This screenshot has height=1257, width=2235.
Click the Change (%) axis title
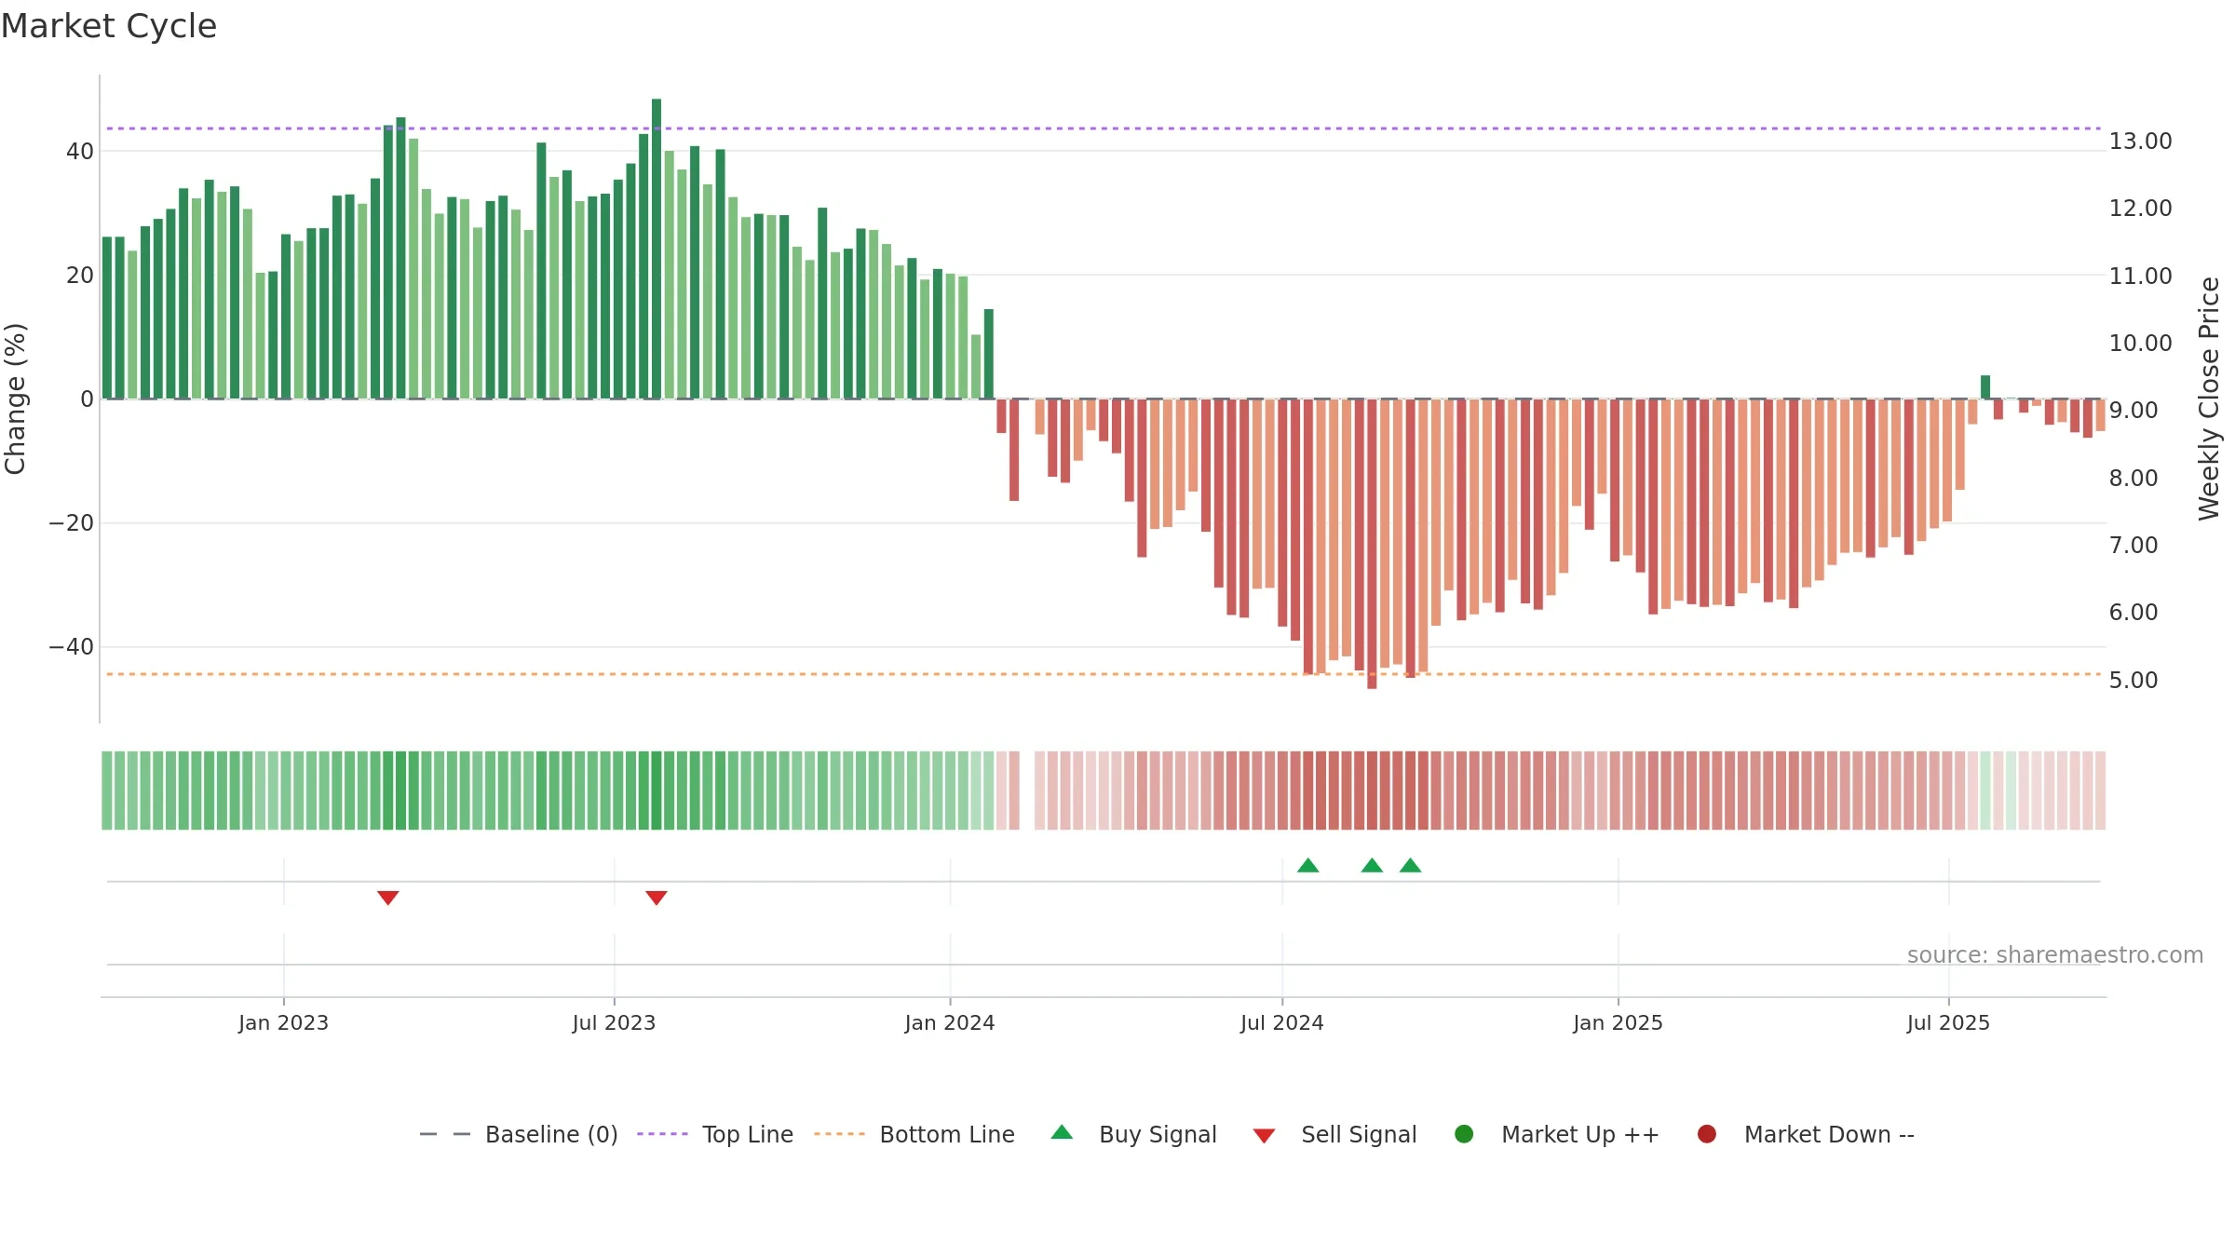[15, 399]
